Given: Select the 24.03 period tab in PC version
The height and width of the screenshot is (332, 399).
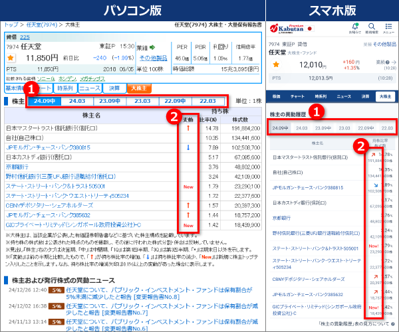Looking at the screenshot, I should (x=77, y=101).
